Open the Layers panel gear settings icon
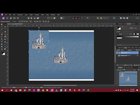 (x=136, y=50)
